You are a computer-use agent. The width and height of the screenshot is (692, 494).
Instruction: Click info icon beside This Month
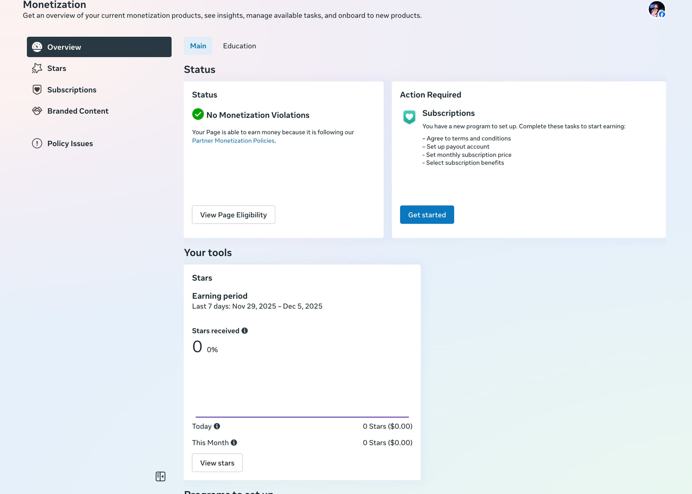(x=234, y=443)
